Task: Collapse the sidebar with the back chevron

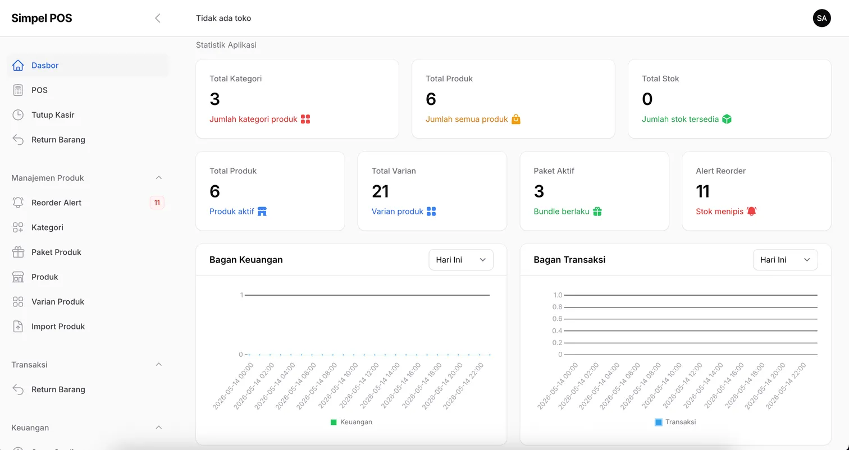Action: click(x=158, y=18)
